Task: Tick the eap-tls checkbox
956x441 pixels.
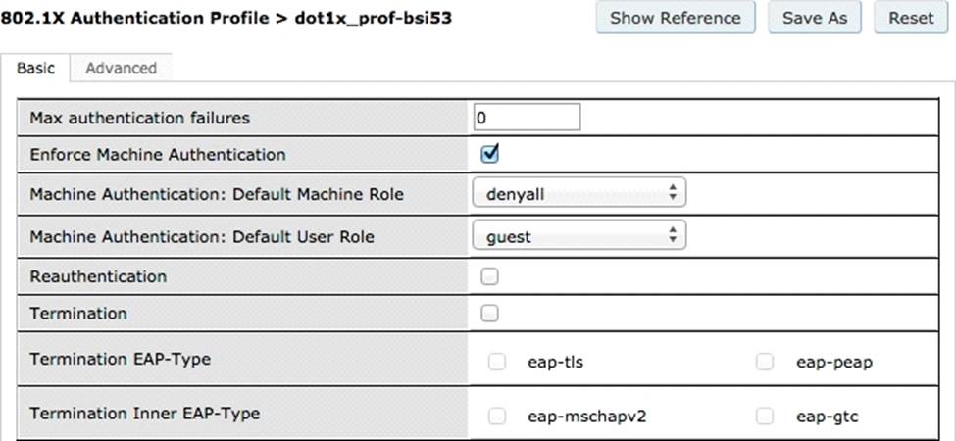Action: [497, 362]
